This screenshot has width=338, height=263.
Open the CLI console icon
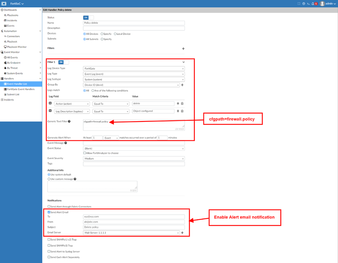[308, 4]
